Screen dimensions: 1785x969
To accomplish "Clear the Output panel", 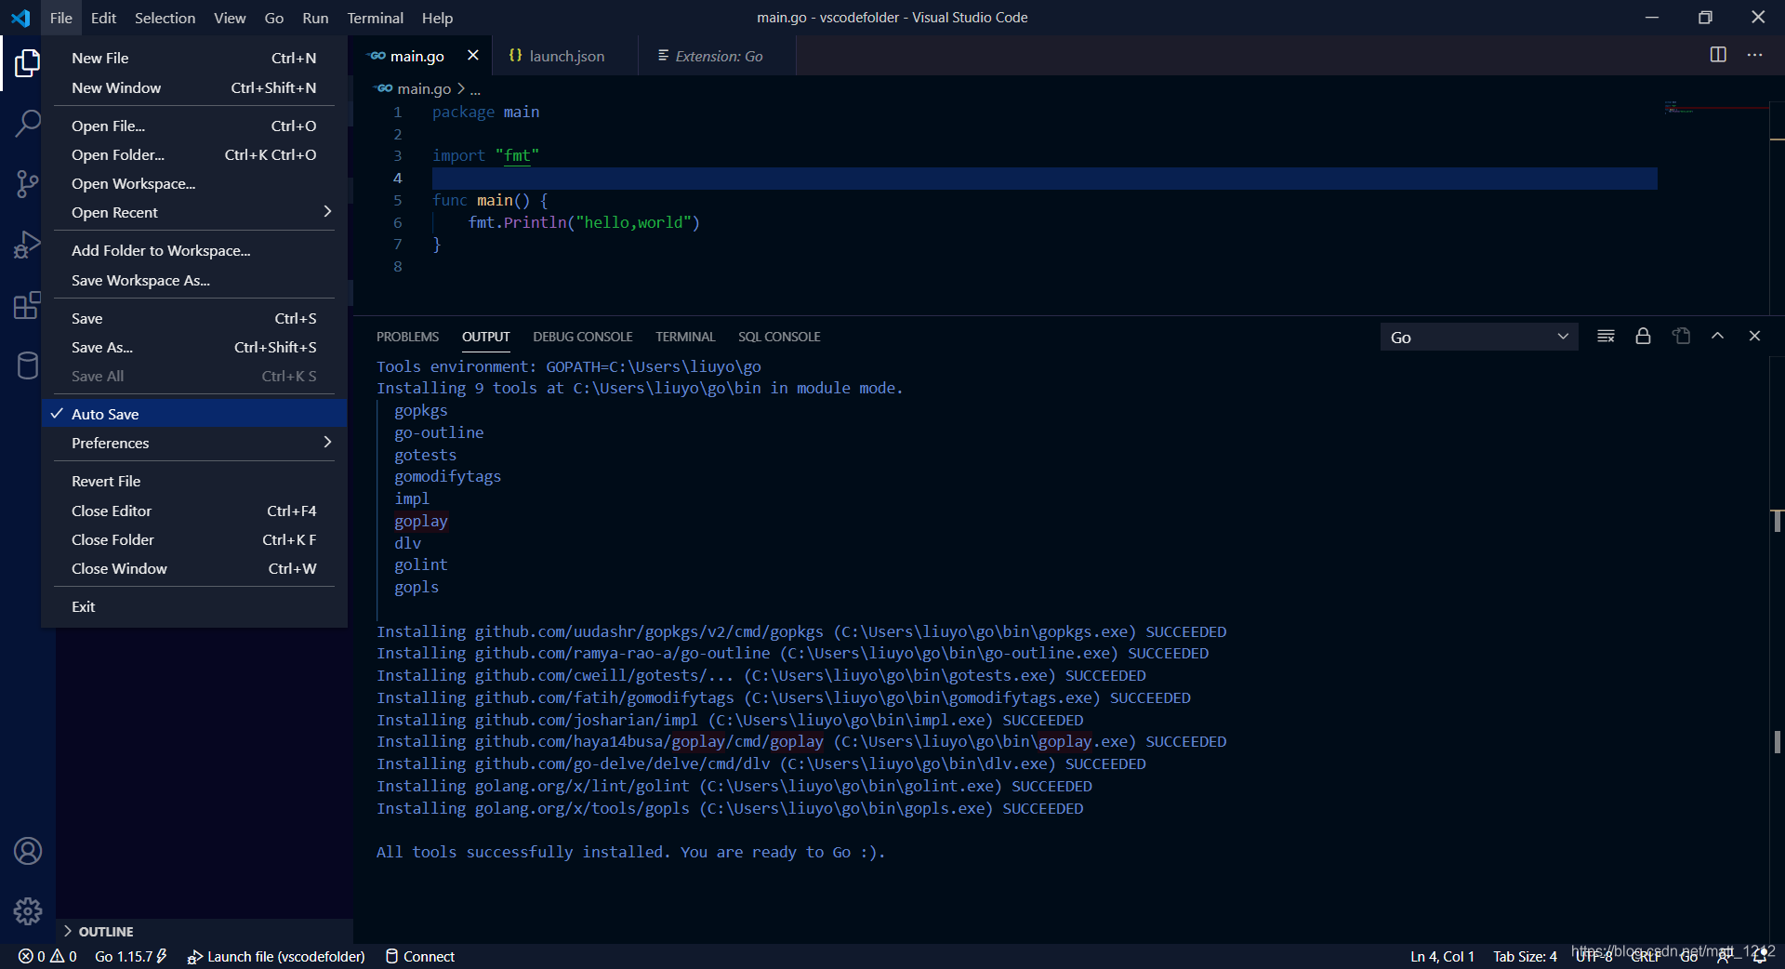I will click(1606, 337).
